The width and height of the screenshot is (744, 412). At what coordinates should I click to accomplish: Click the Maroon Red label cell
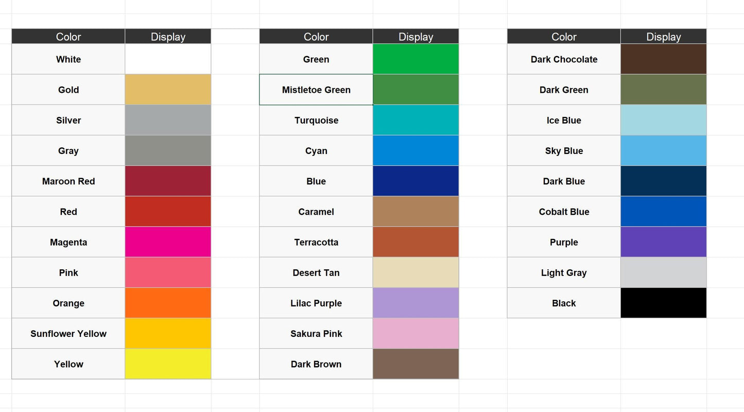pyautogui.click(x=68, y=181)
